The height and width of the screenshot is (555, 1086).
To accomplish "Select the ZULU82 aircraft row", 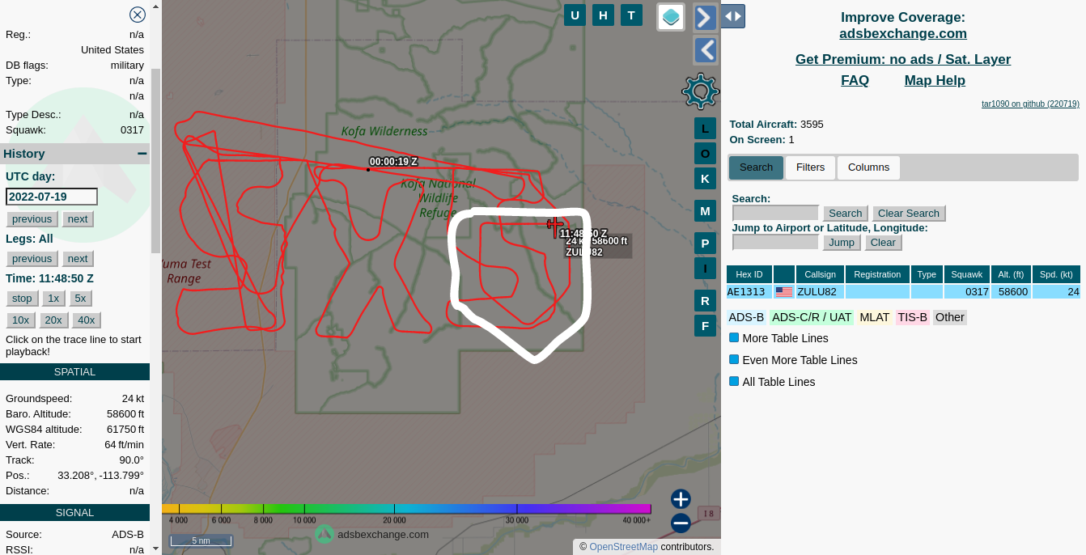I will pyautogui.click(x=903, y=292).
